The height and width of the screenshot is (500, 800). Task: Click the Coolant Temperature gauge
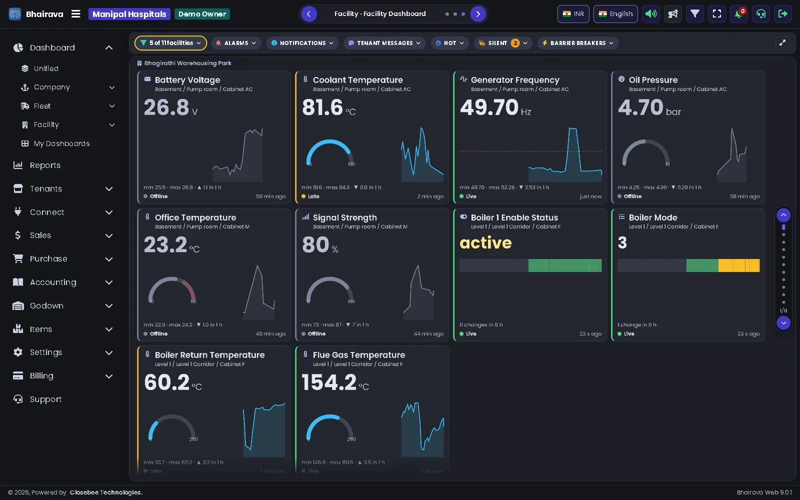pyautogui.click(x=330, y=153)
